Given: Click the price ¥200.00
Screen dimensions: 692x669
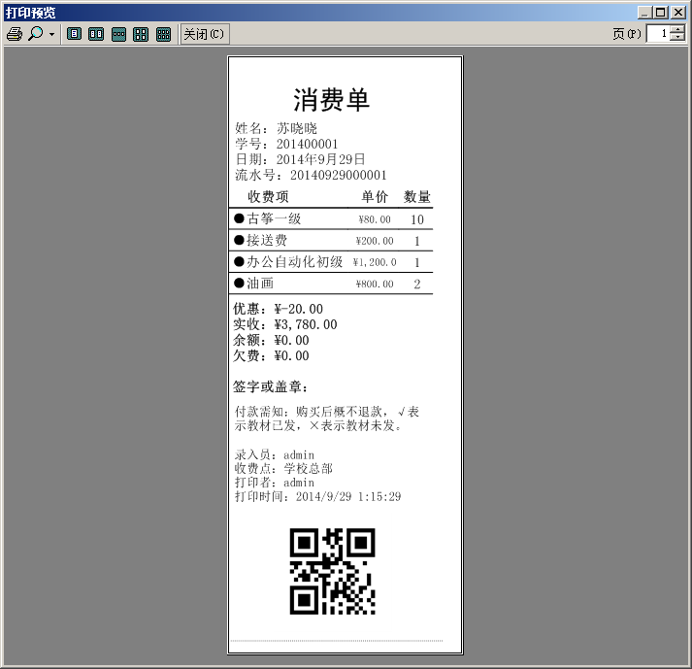Looking at the screenshot, I should click(375, 241).
